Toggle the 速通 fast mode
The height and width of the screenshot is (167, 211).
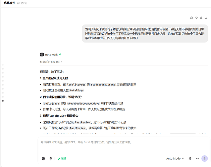point(62,159)
